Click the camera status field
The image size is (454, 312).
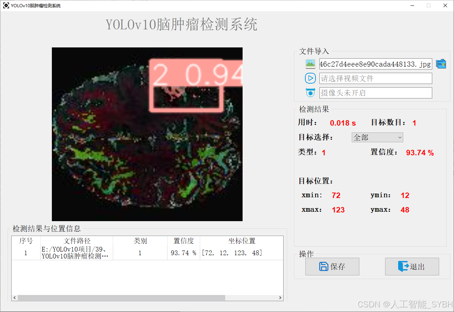[376, 93]
